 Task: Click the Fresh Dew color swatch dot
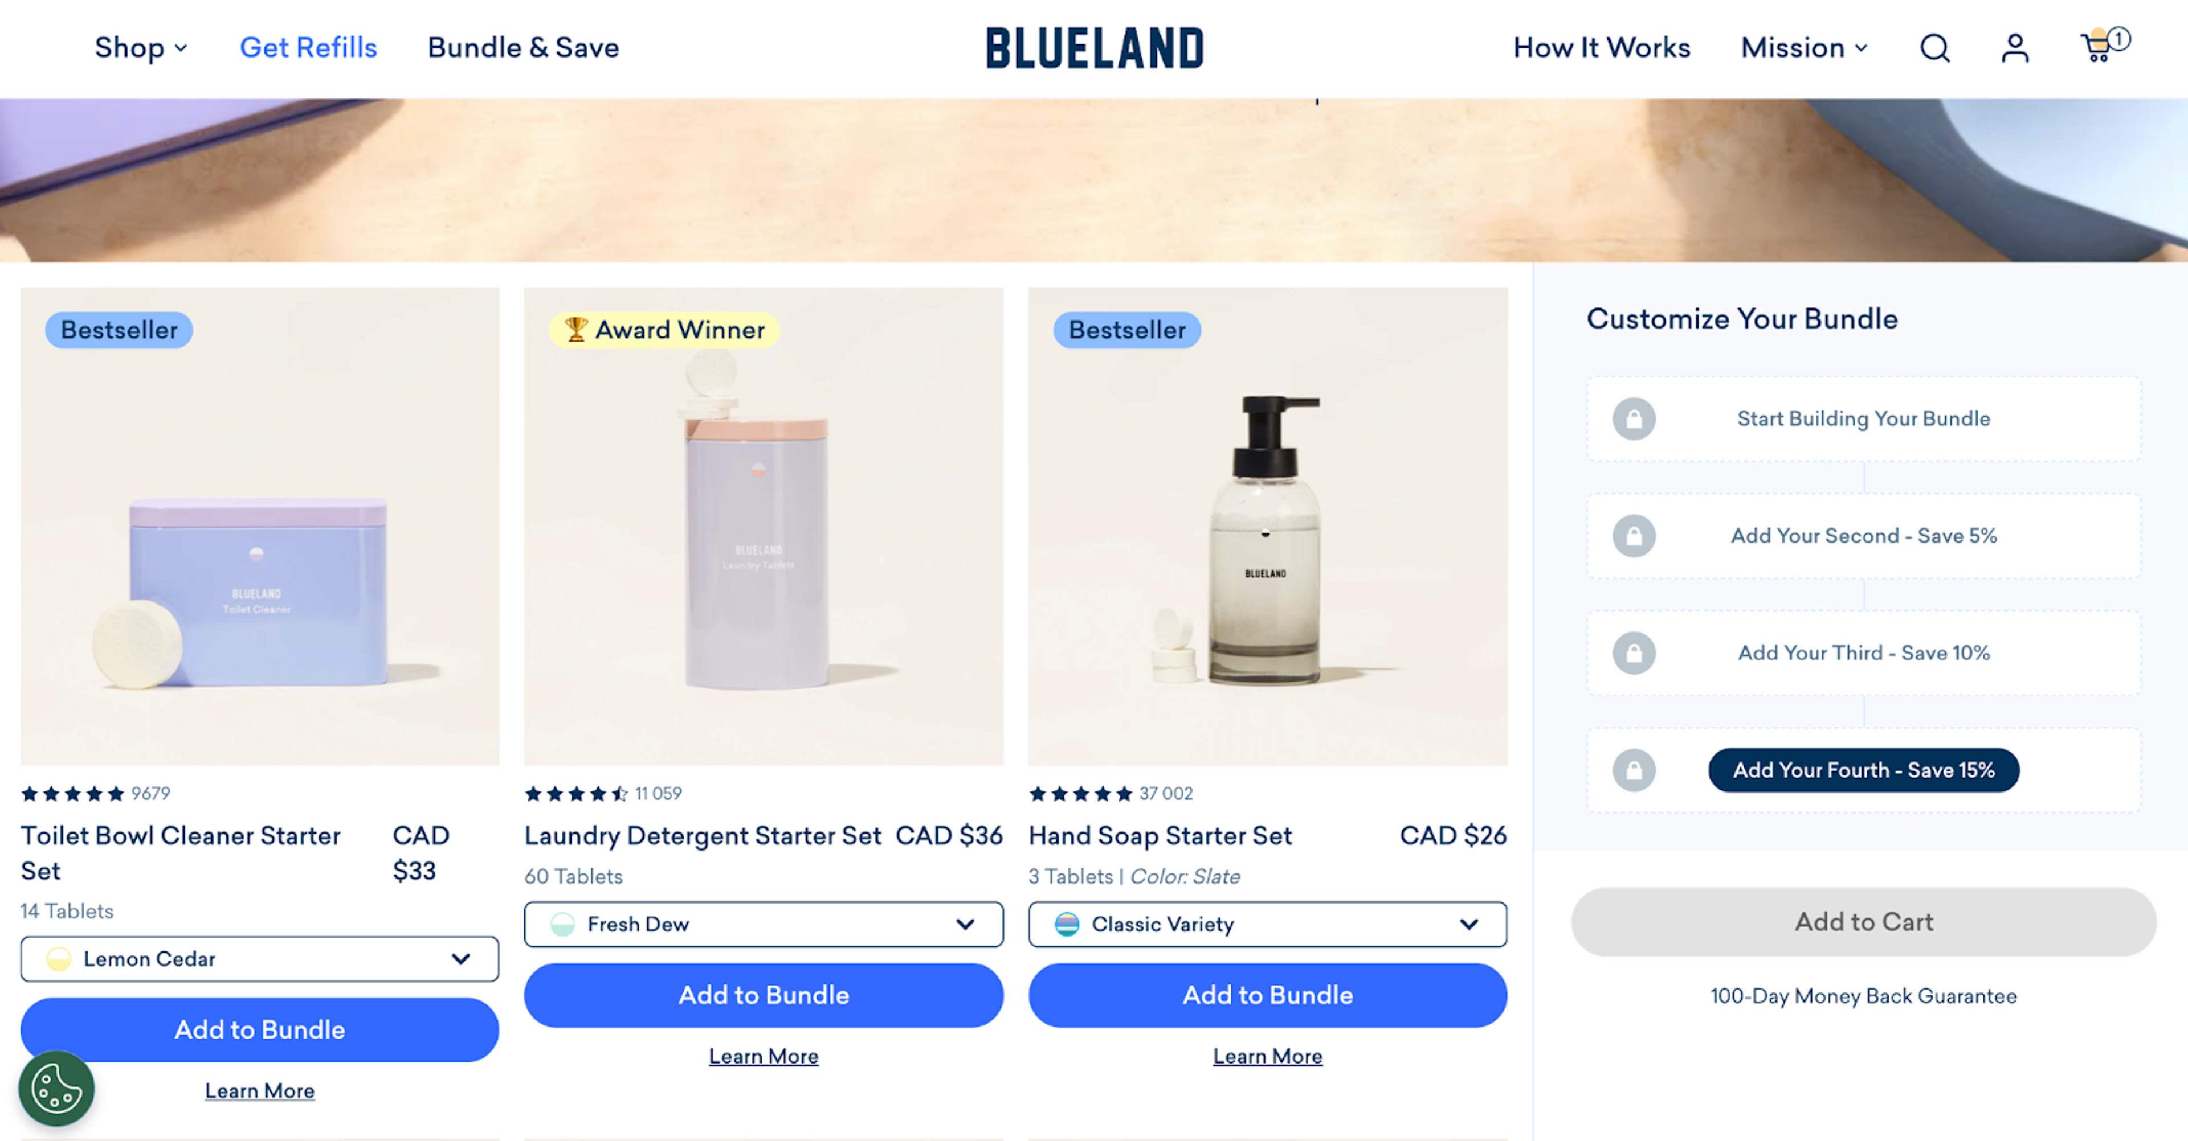pyautogui.click(x=562, y=924)
